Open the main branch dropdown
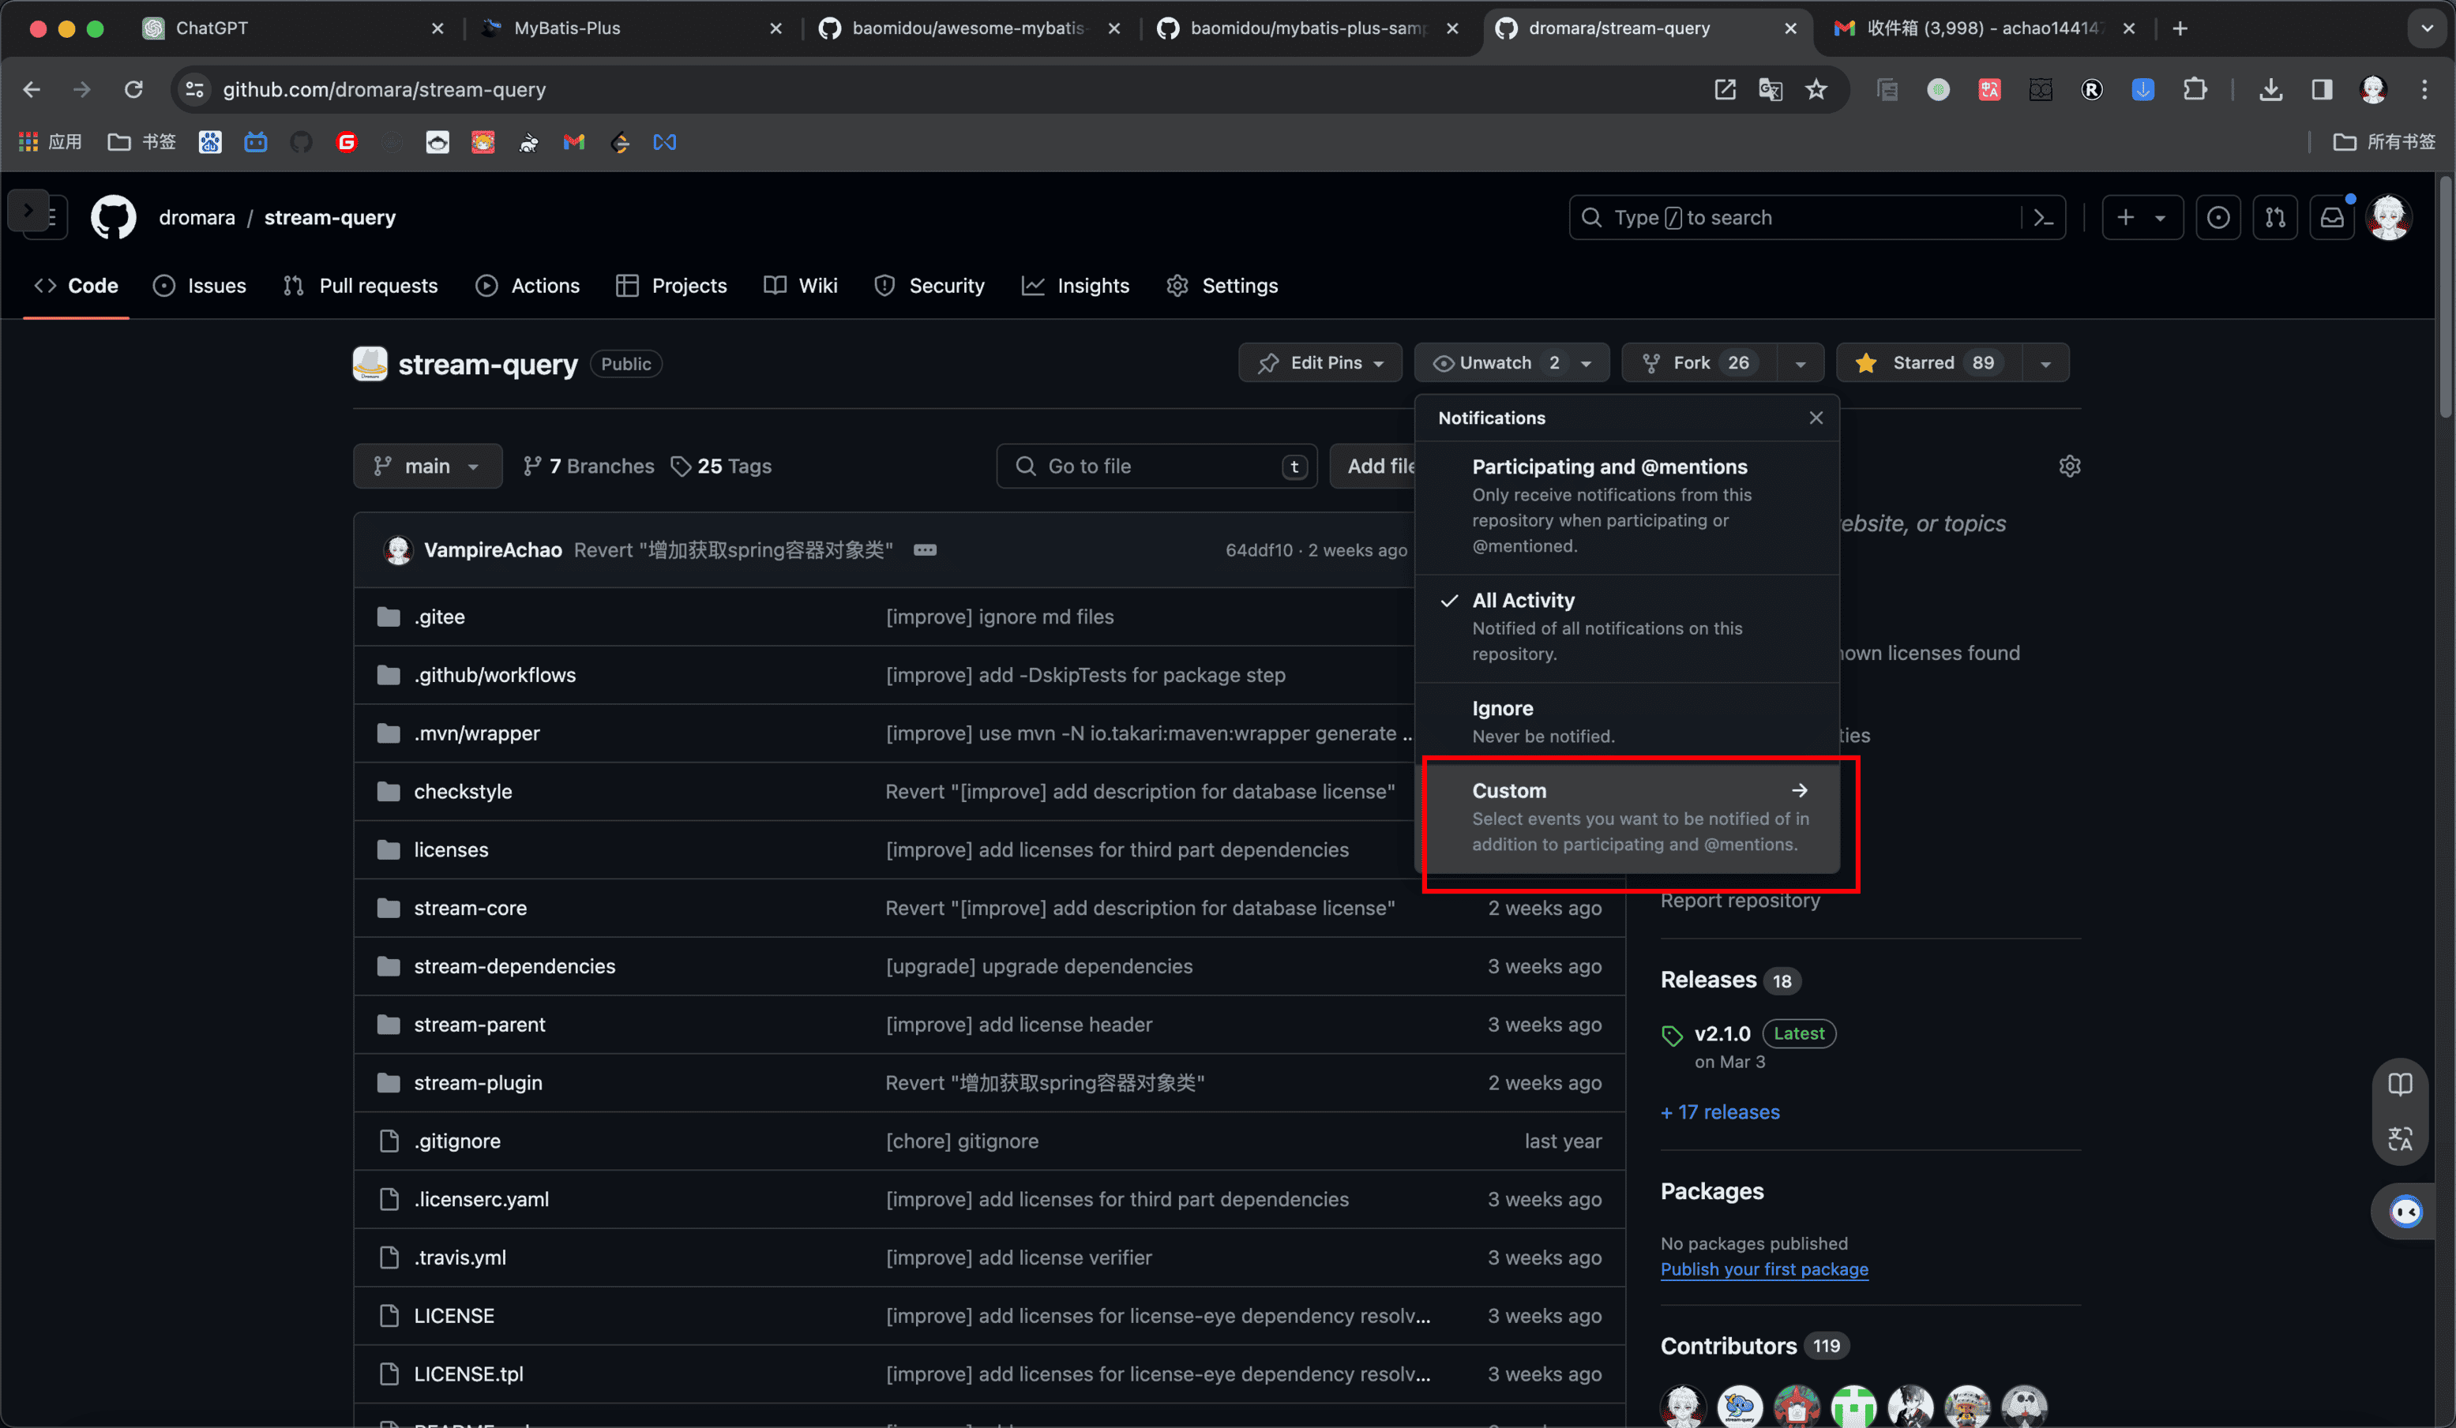Image resolution: width=2456 pixels, height=1428 pixels. pyautogui.click(x=427, y=466)
